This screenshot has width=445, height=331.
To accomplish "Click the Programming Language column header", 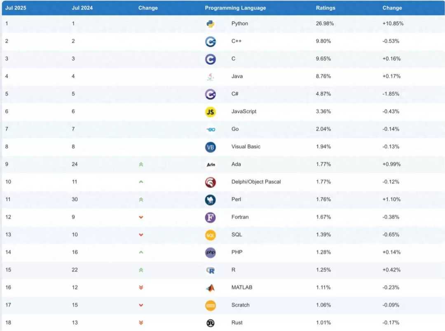I will coord(235,8).
